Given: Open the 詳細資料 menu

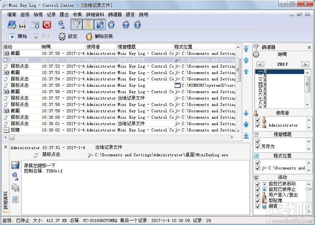Looking at the screenshot, I should (95, 15).
